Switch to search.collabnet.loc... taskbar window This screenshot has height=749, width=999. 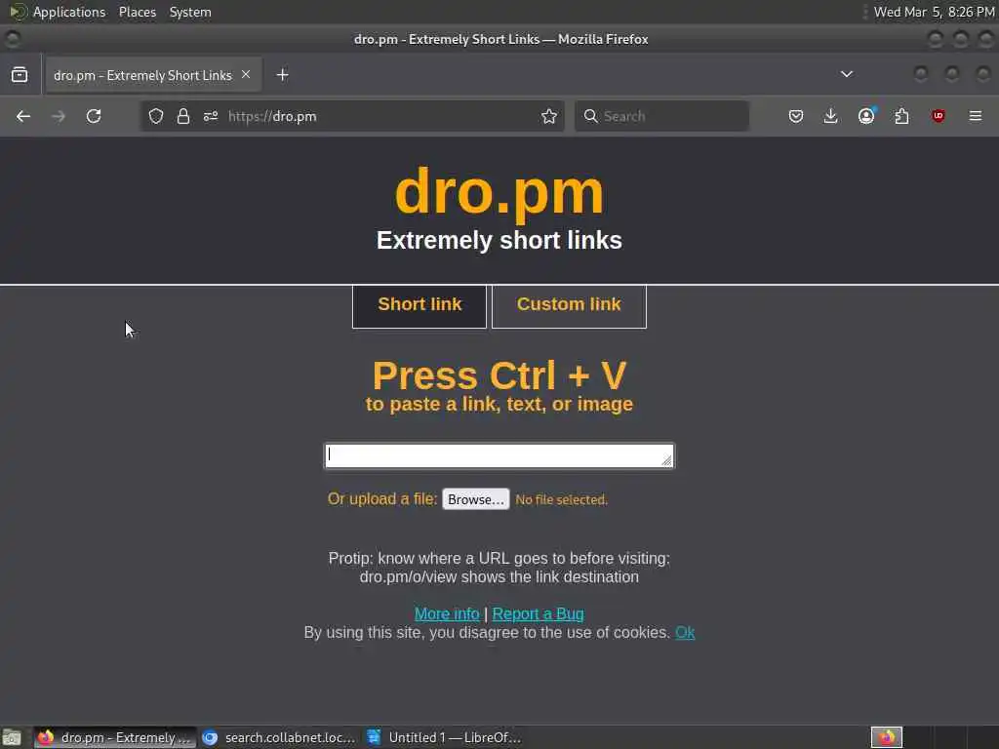tap(279, 737)
